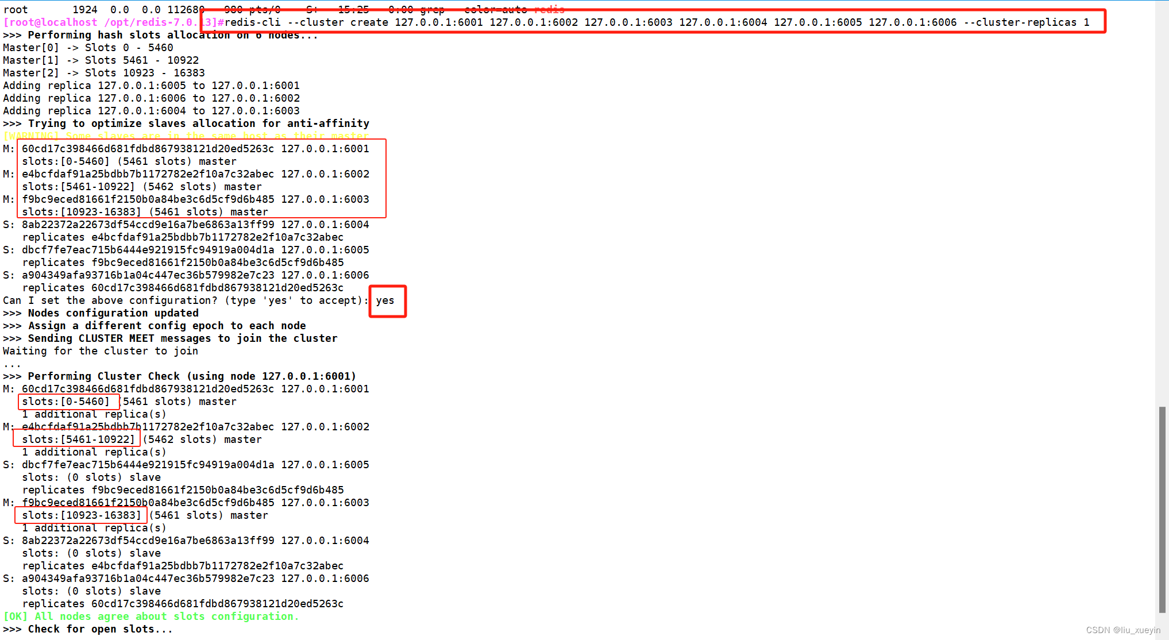Click the 'yes' confirmation button
This screenshot has width=1169, height=640.
click(x=384, y=300)
